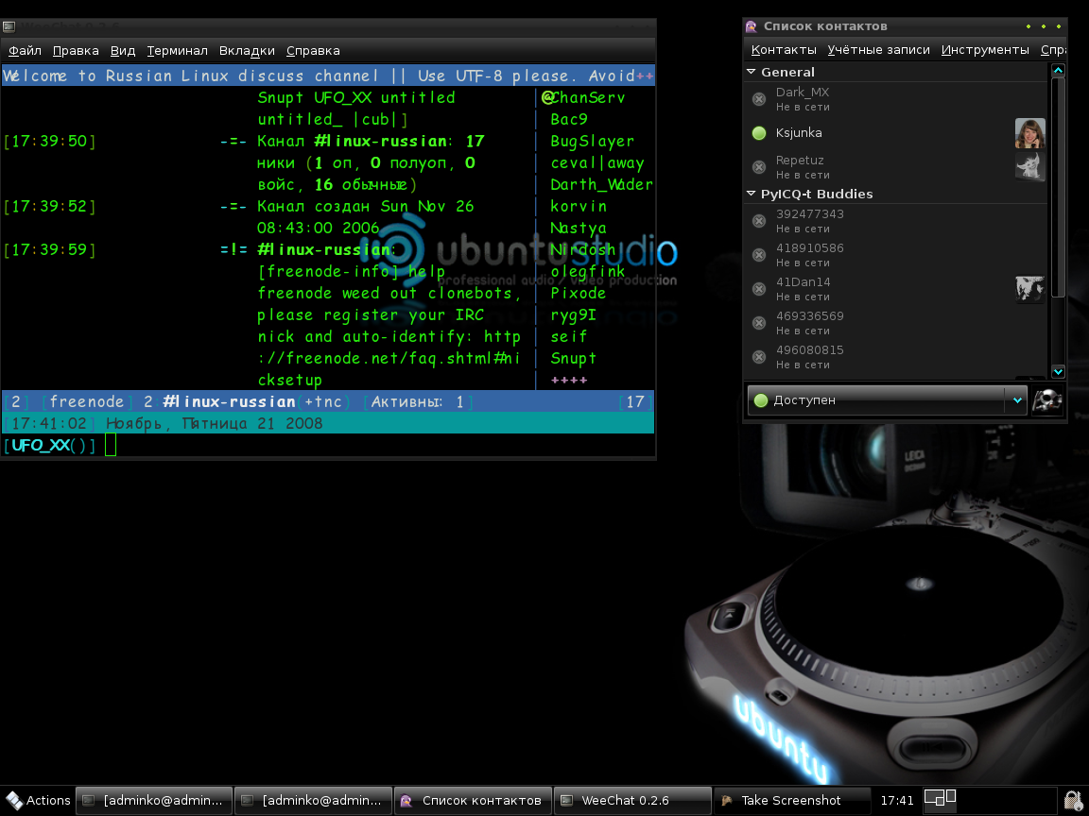
Task: Click the skull buddy icon selector
Action: click(x=1046, y=401)
